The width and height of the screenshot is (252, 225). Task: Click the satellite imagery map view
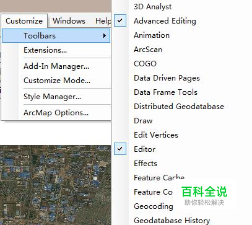56,185
